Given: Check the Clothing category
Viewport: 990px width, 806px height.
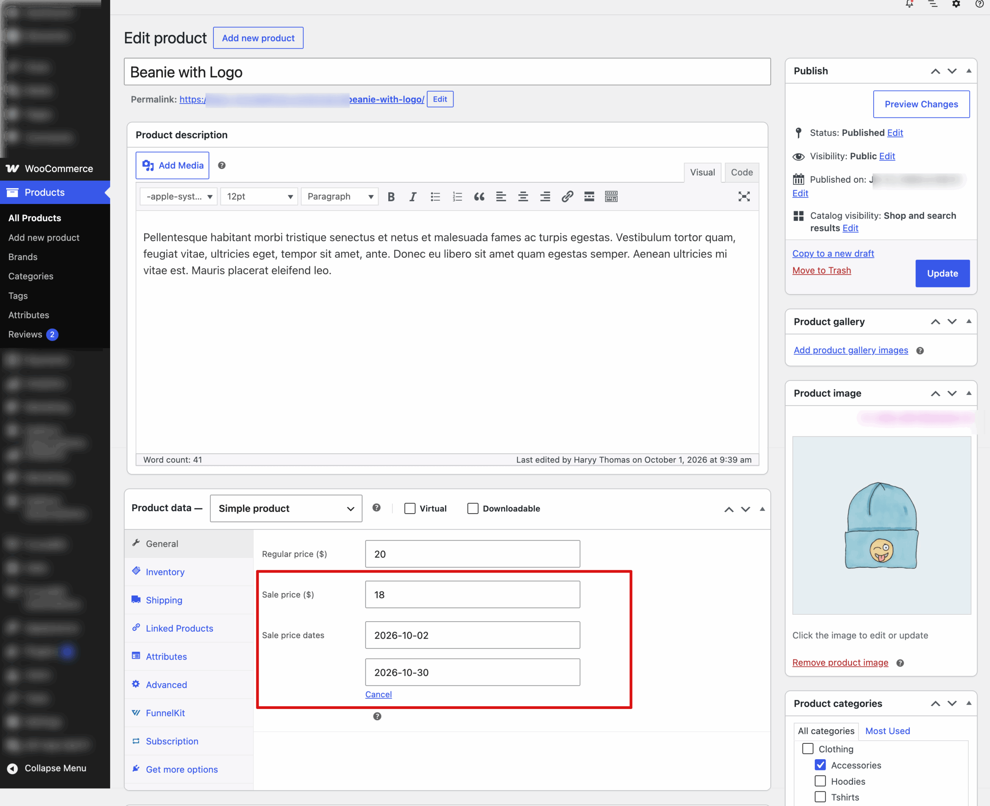Looking at the screenshot, I should (808, 749).
